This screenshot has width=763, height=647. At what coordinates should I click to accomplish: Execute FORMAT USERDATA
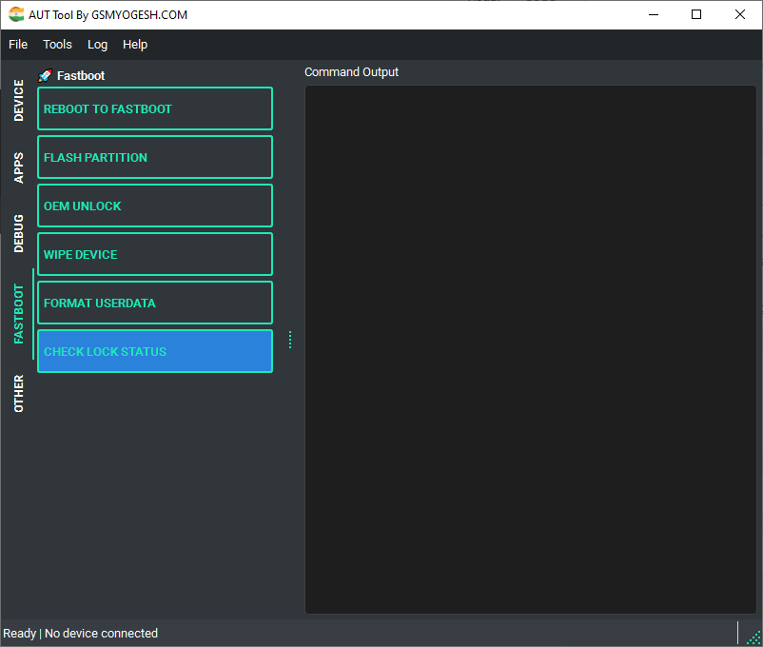tap(154, 303)
